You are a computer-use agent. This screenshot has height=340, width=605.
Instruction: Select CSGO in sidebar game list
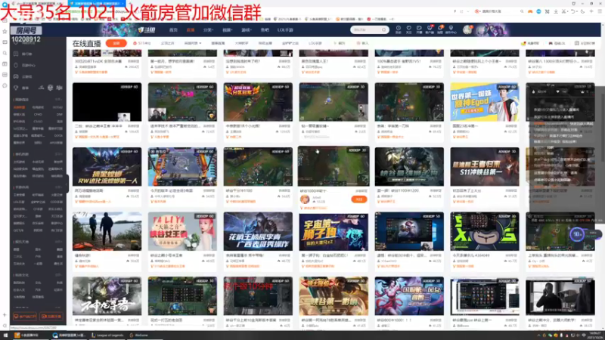[38, 122]
